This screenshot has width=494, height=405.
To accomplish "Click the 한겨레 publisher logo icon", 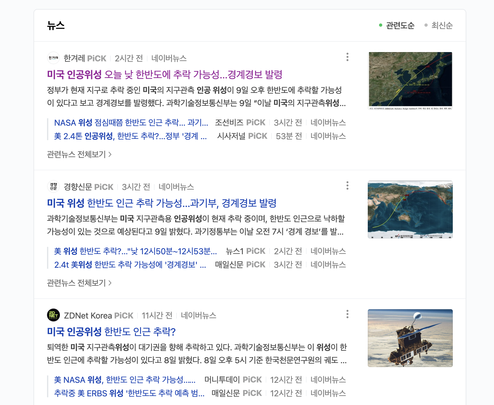I will tap(53, 58).
